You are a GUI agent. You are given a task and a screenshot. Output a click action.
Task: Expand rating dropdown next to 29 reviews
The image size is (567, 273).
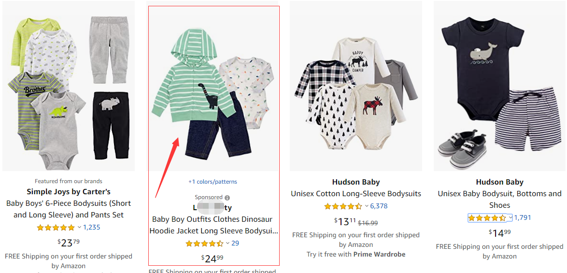(x=227, y=244)
